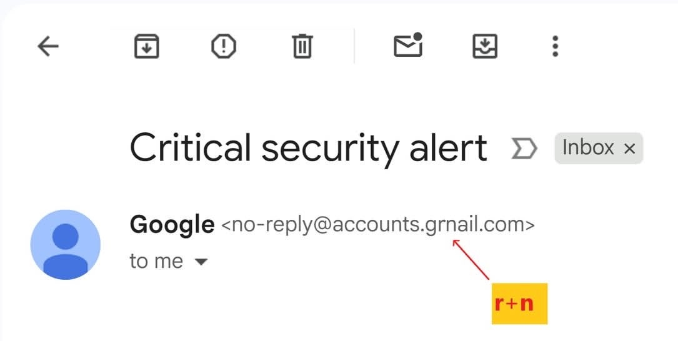Report this message as spam
The width and height of the screenshot is (678, 341).
pyautogui.click(x=224, y=46)
